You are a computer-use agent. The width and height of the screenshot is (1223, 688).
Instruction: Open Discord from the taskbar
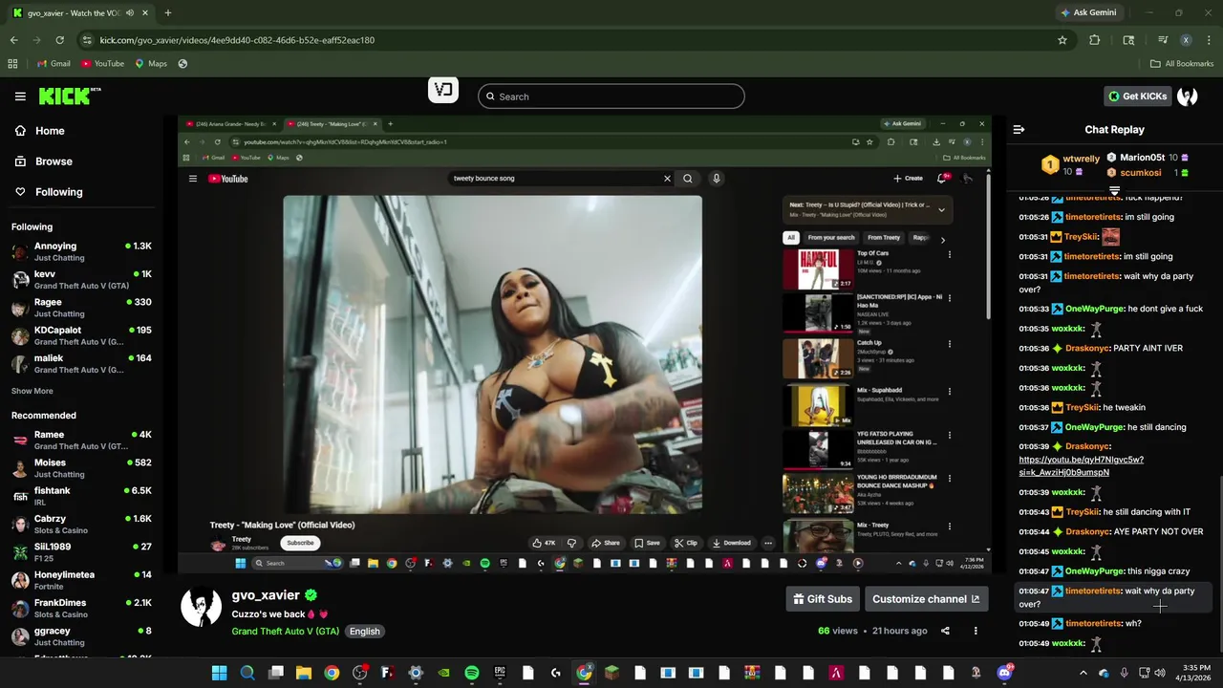[1004, 673]
